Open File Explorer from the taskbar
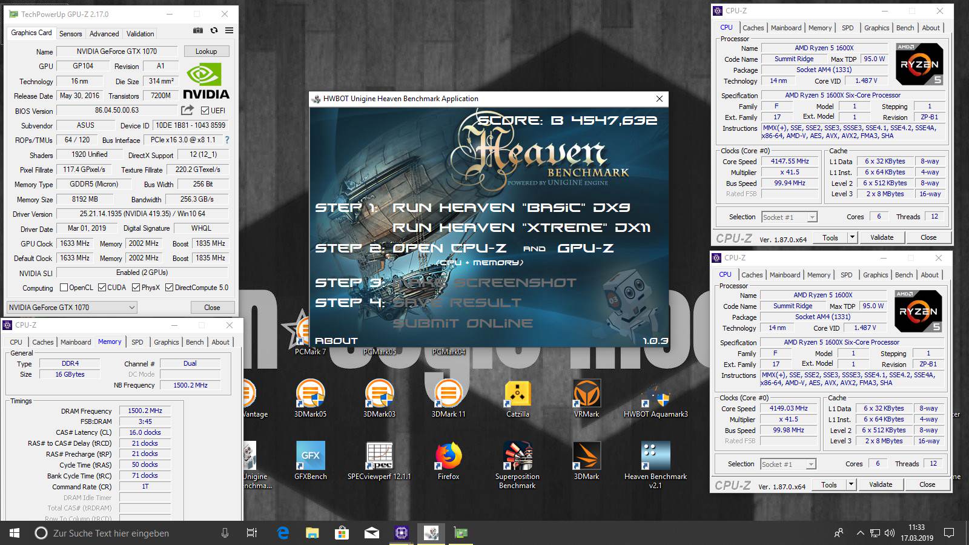 click(x=313, y=533)
